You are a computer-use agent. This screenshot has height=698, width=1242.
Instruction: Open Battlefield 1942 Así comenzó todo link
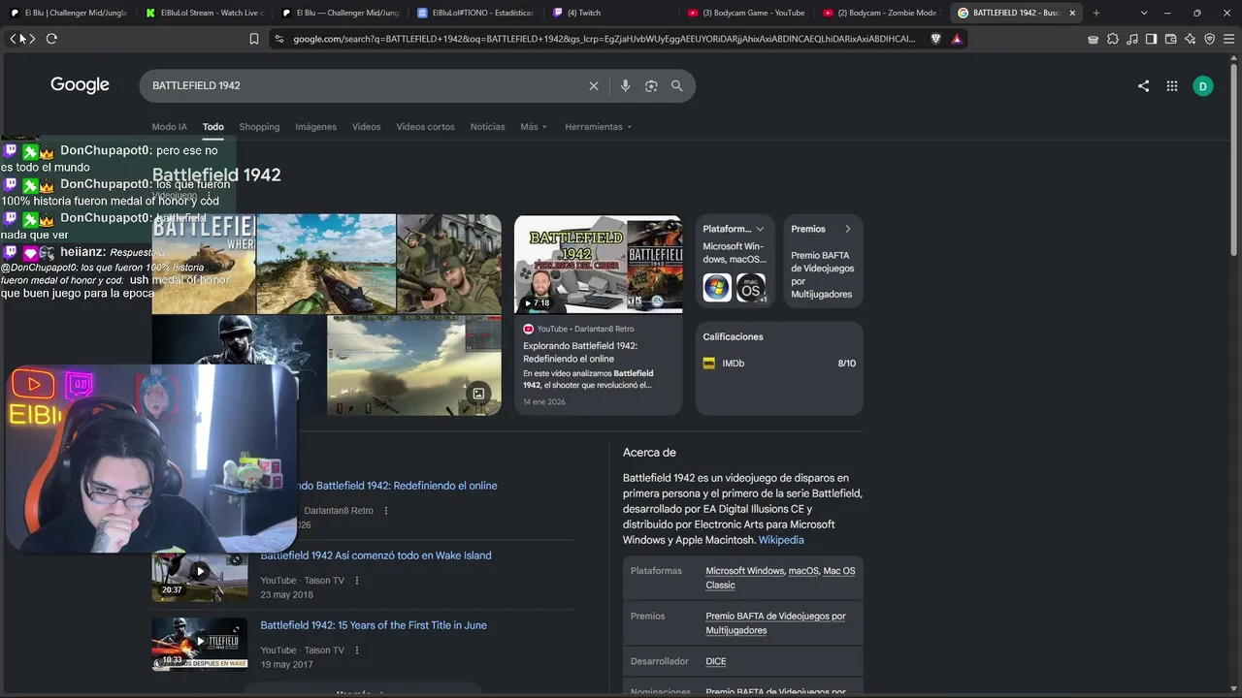(376, 555)
